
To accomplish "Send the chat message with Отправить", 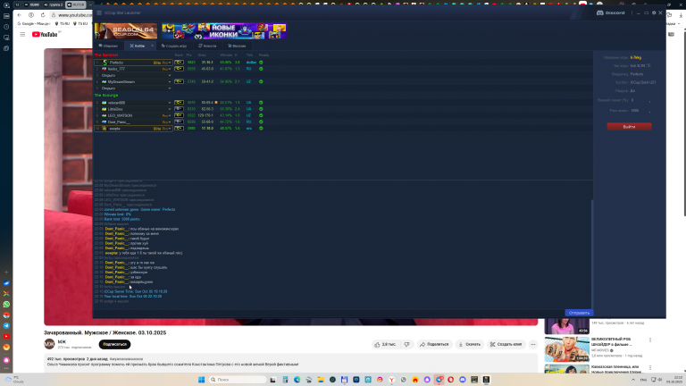I will pos(579,313).
